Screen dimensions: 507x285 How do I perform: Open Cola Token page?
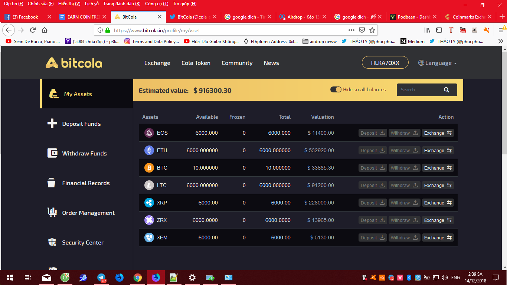196,63
